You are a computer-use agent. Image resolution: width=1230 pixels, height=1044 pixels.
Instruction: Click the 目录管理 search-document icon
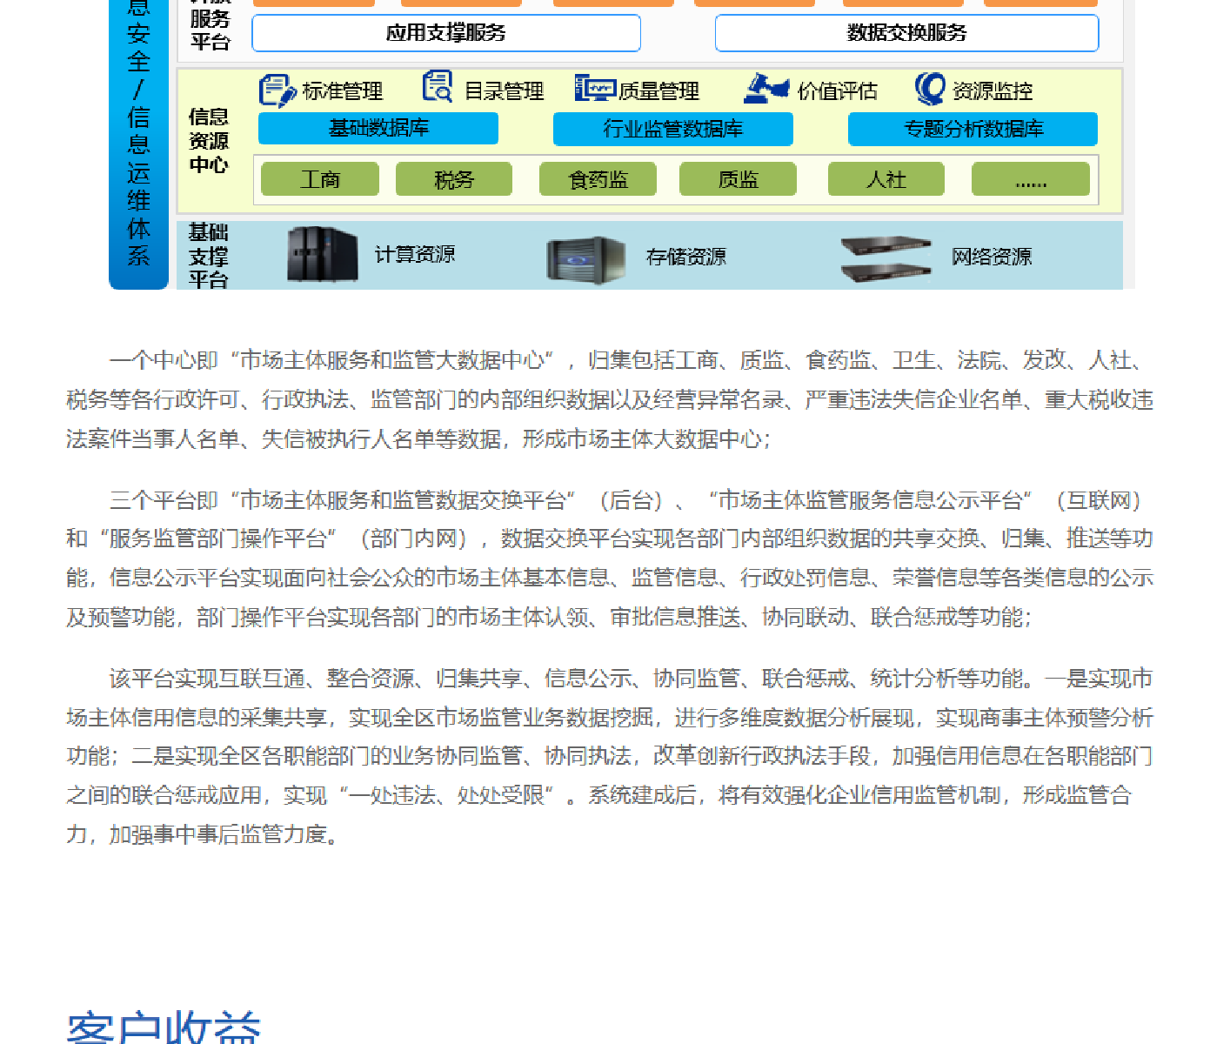[438, 88]
